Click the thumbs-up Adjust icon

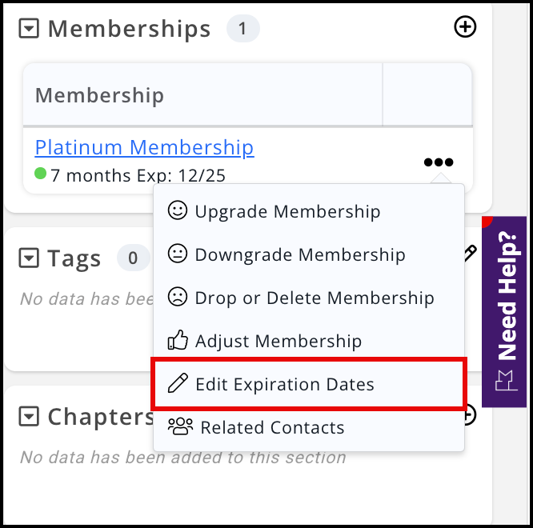(x=178, y=340)
